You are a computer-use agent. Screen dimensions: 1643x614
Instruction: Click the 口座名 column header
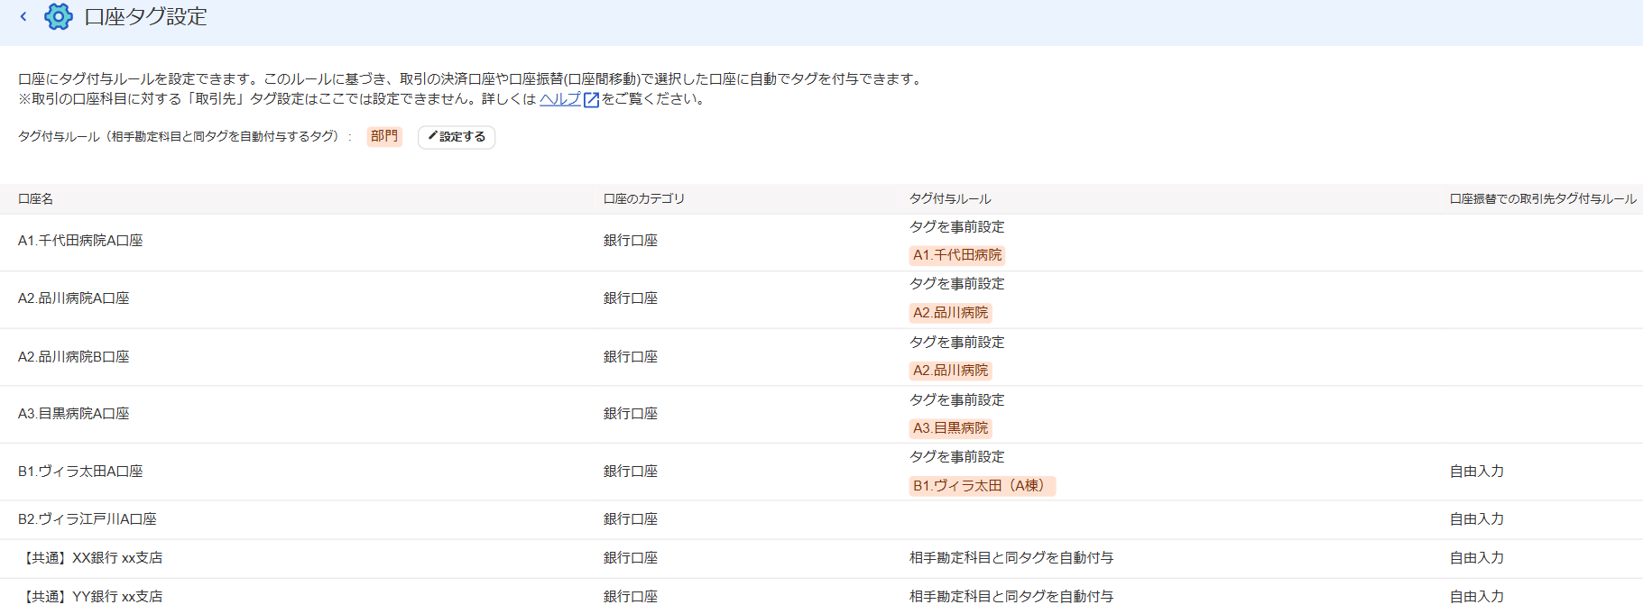coord(36,199)
